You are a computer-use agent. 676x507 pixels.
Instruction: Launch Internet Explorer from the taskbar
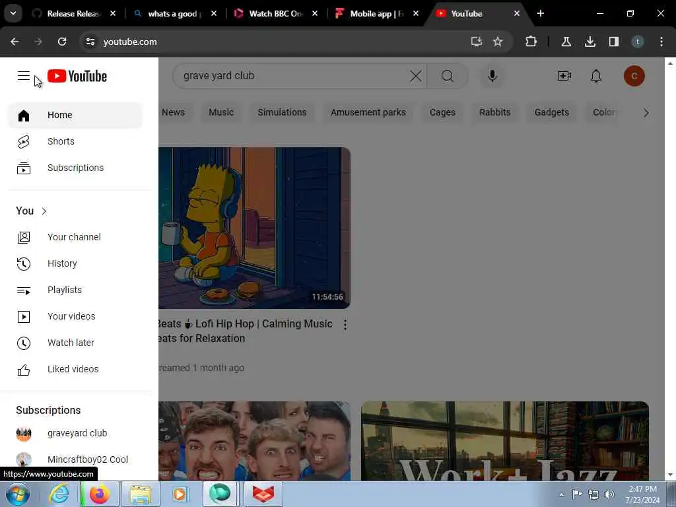click(59, 494)
